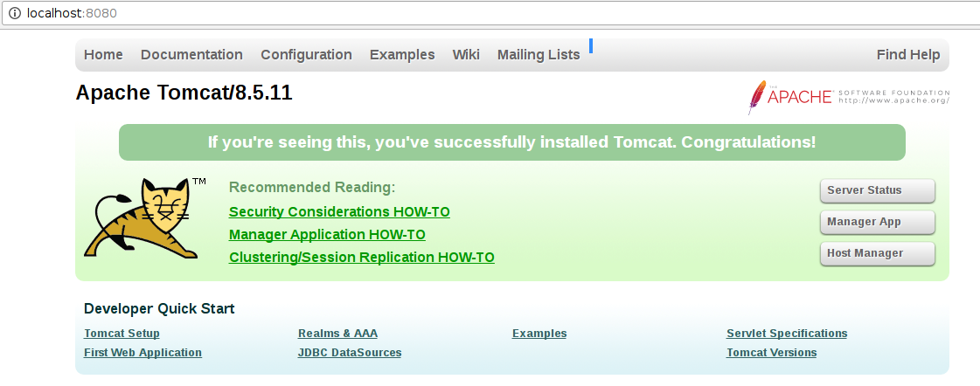980x386 pixels.
Task: Open the Wiki nav item
Action: tap(466, 55)
